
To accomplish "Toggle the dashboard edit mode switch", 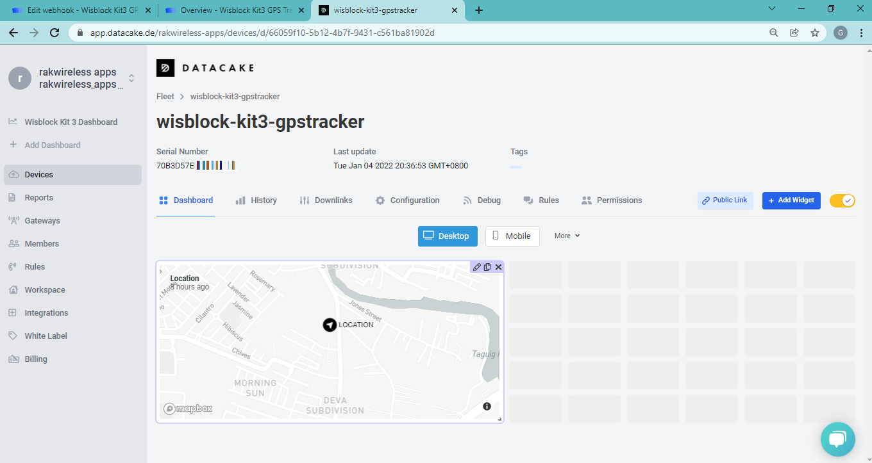I will 842,200.
